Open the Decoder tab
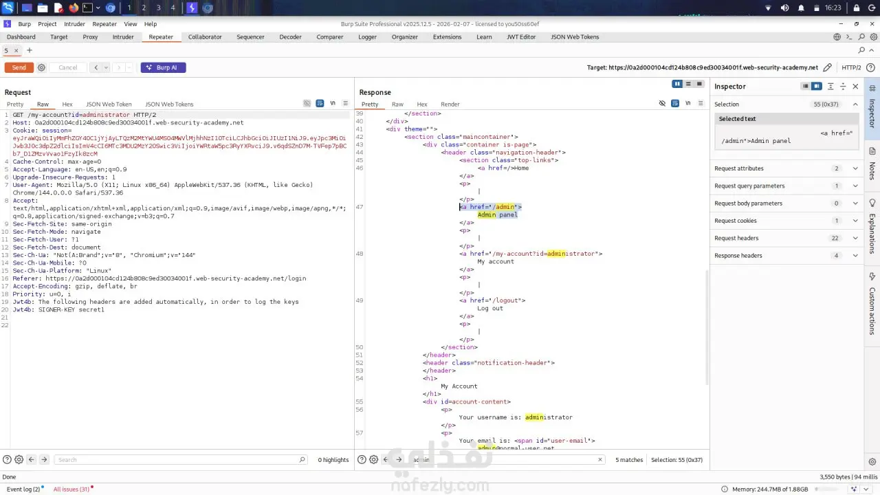This screenshot has width=880, height=495. click(290, 37)
